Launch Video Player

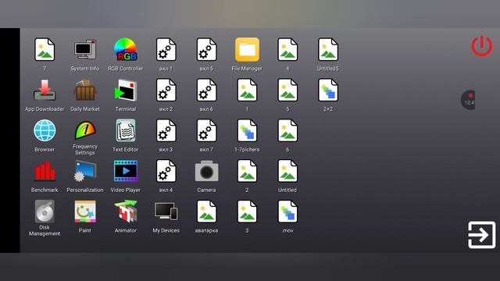click(x=126, y=171)
